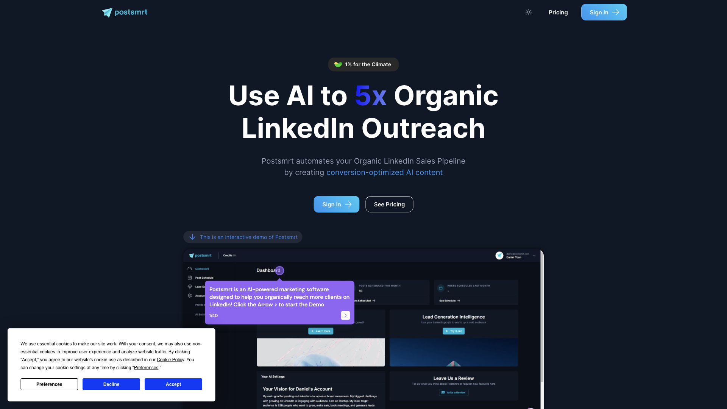The height and width of the screenshot is (409, 727).
Task: Click the conversion-optimized AI content link
Action: [384, 172]
